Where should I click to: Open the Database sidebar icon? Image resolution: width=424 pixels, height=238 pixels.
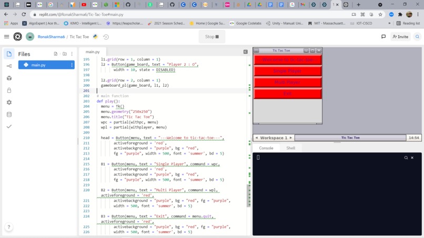click(x=9, y=115)
